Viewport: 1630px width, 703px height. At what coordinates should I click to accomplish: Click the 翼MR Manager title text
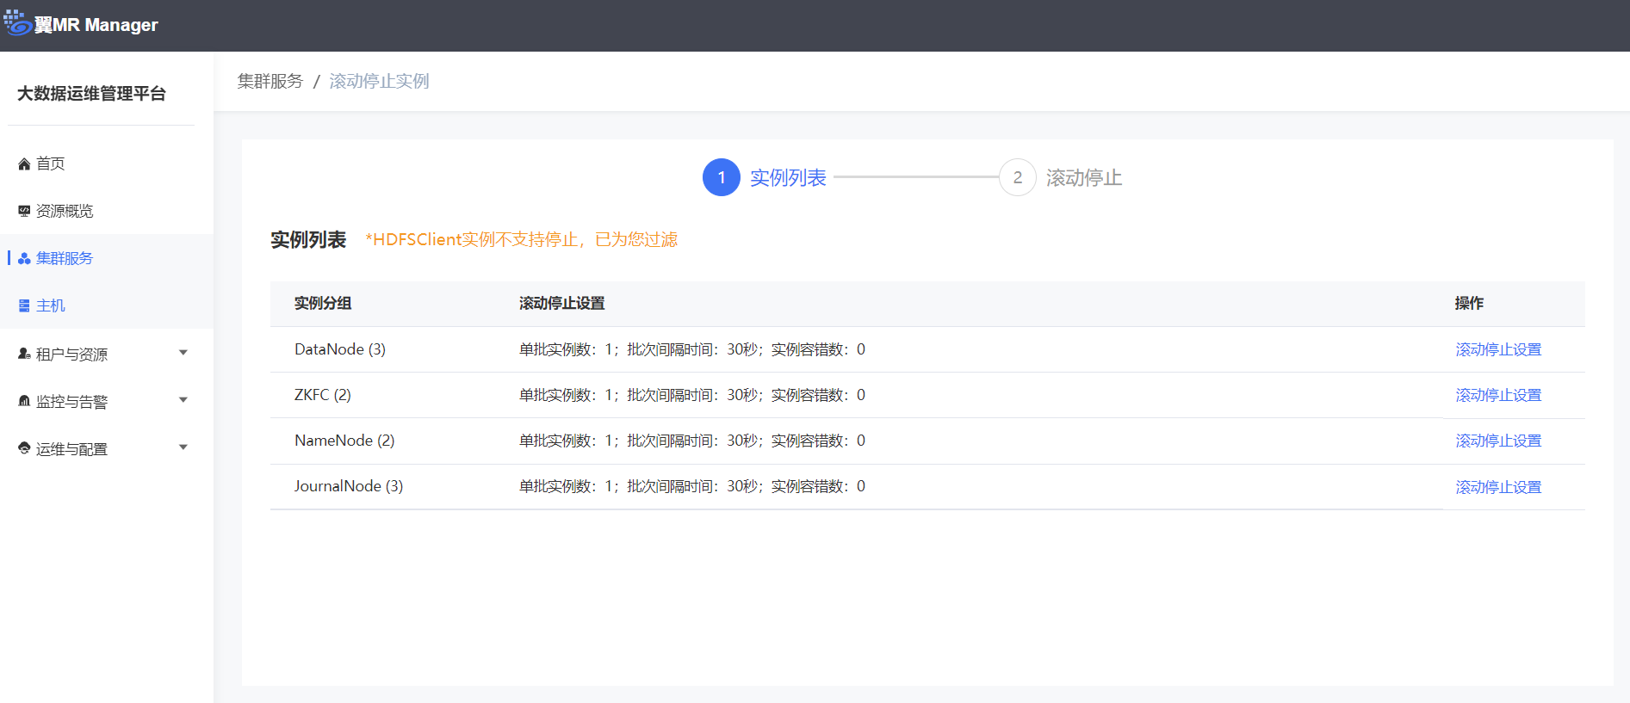96,25
